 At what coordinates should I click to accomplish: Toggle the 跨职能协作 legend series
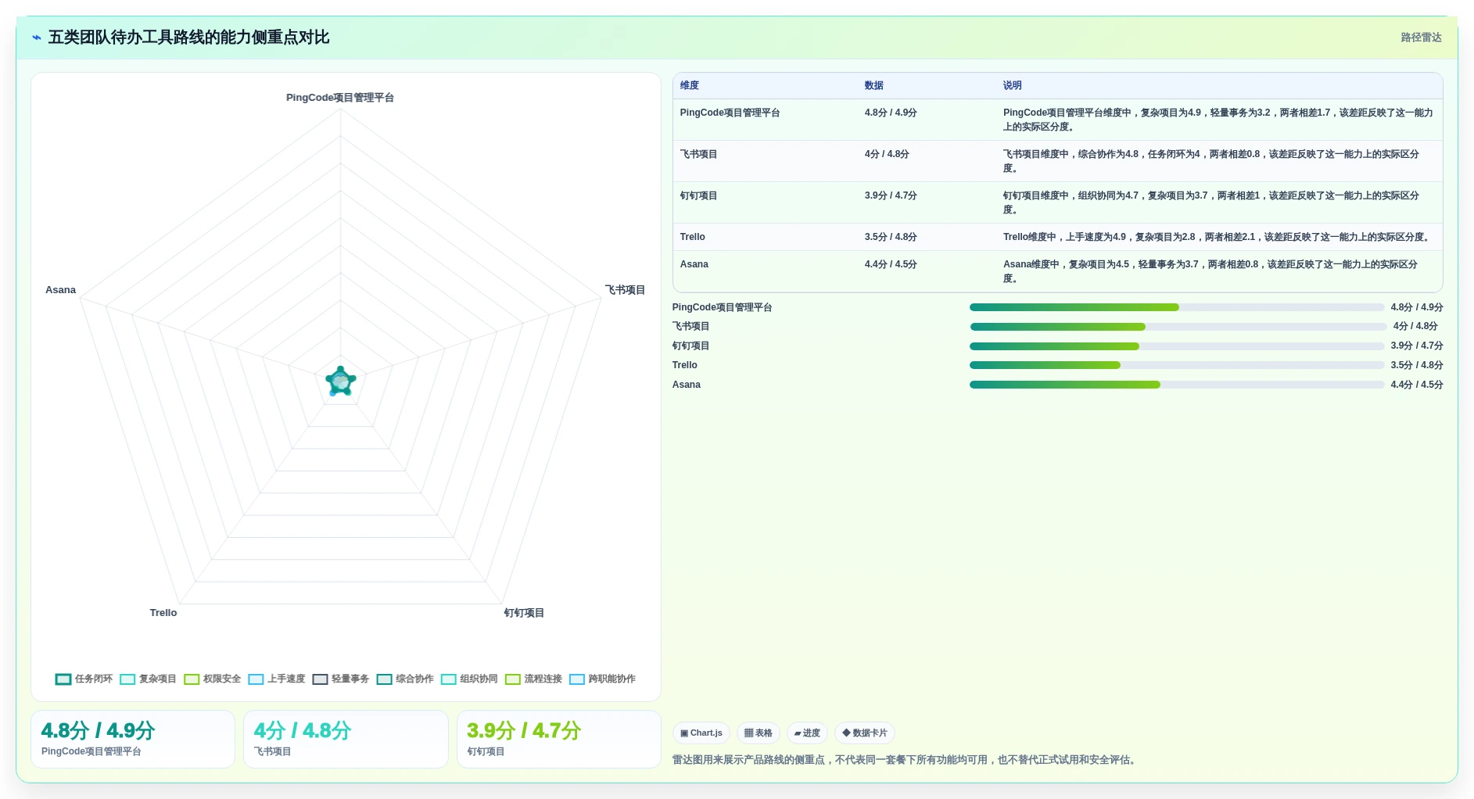point(602,679)
